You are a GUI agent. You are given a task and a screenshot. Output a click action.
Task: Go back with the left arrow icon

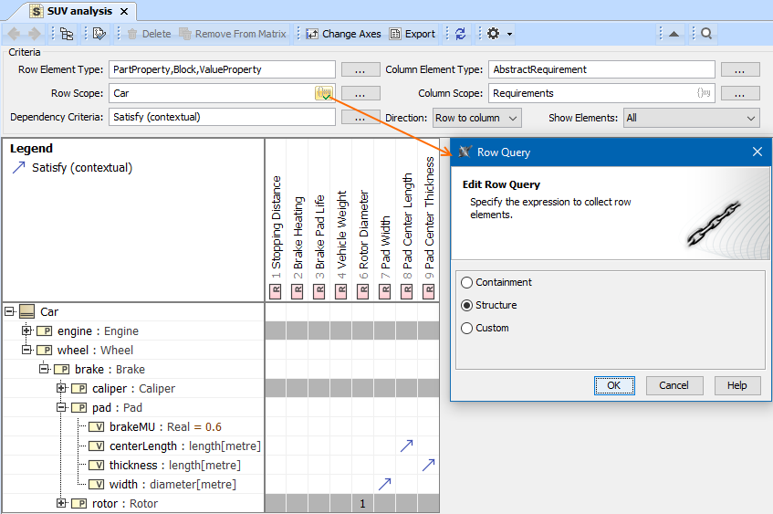(x=14, y=34)
